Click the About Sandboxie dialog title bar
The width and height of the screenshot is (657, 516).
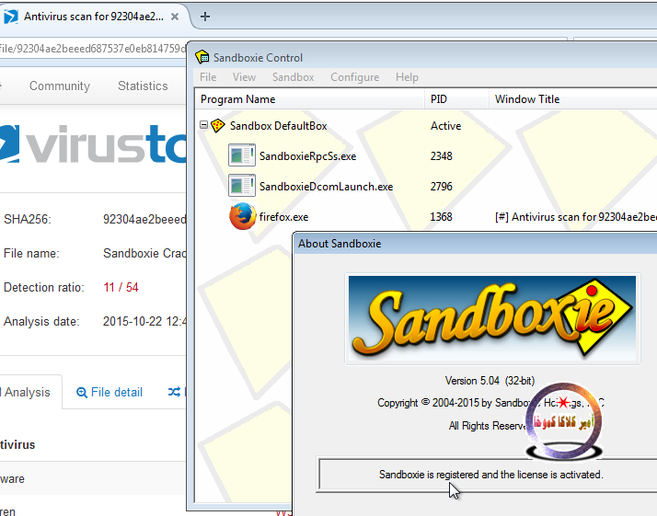(x=476, y=244)
